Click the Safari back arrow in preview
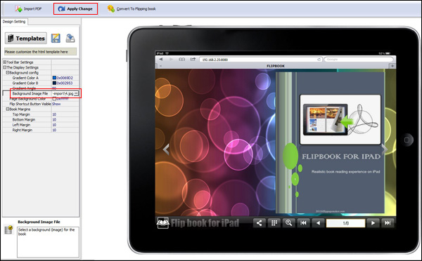422x261 pixels. tap(160, 59)
